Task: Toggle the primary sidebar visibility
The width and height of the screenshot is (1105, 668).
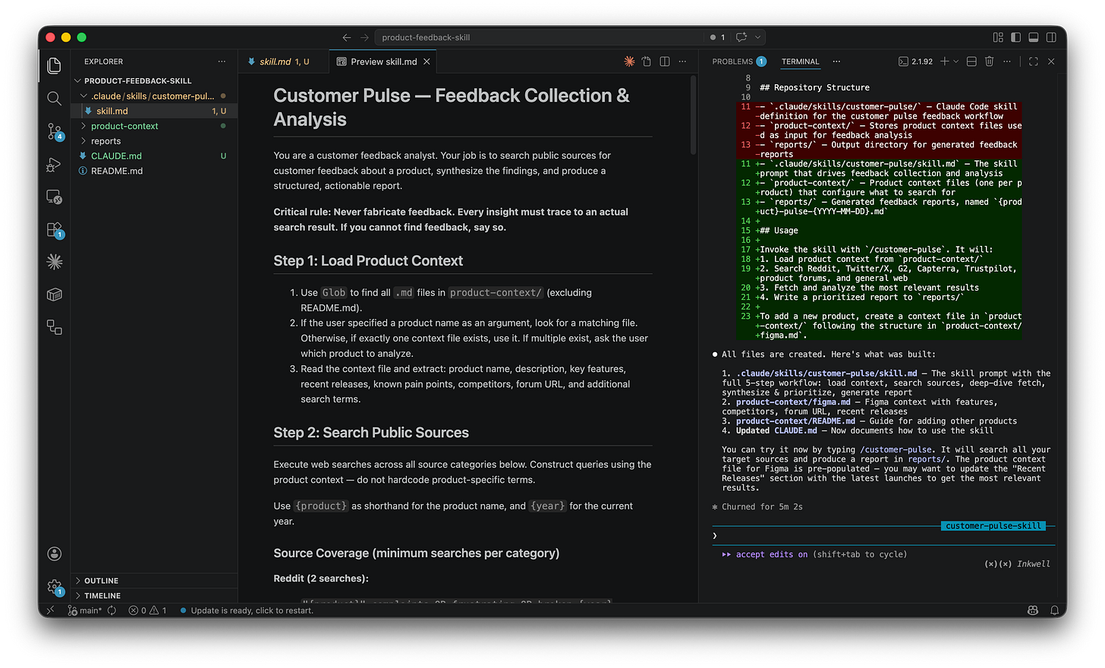Action: (x=1015, y=36)
